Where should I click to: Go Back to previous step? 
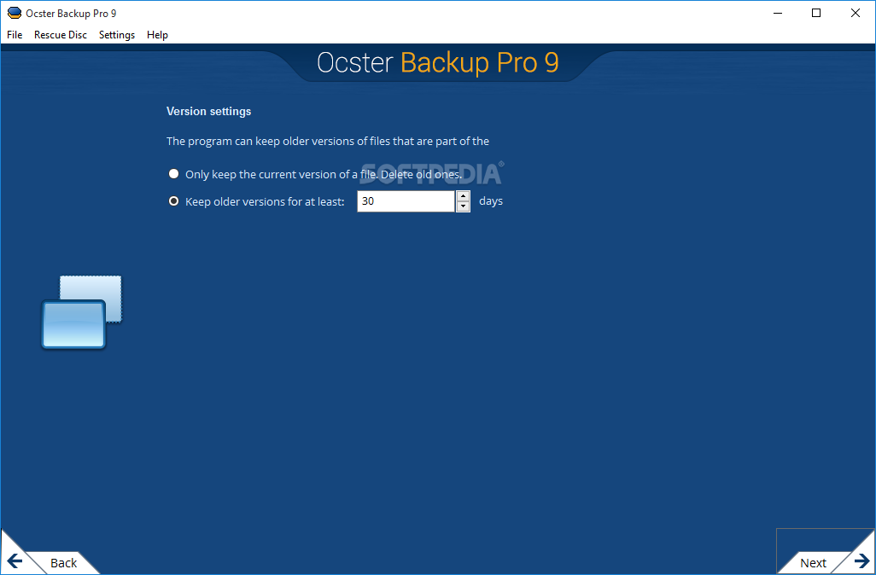click(x=63, y=563)
